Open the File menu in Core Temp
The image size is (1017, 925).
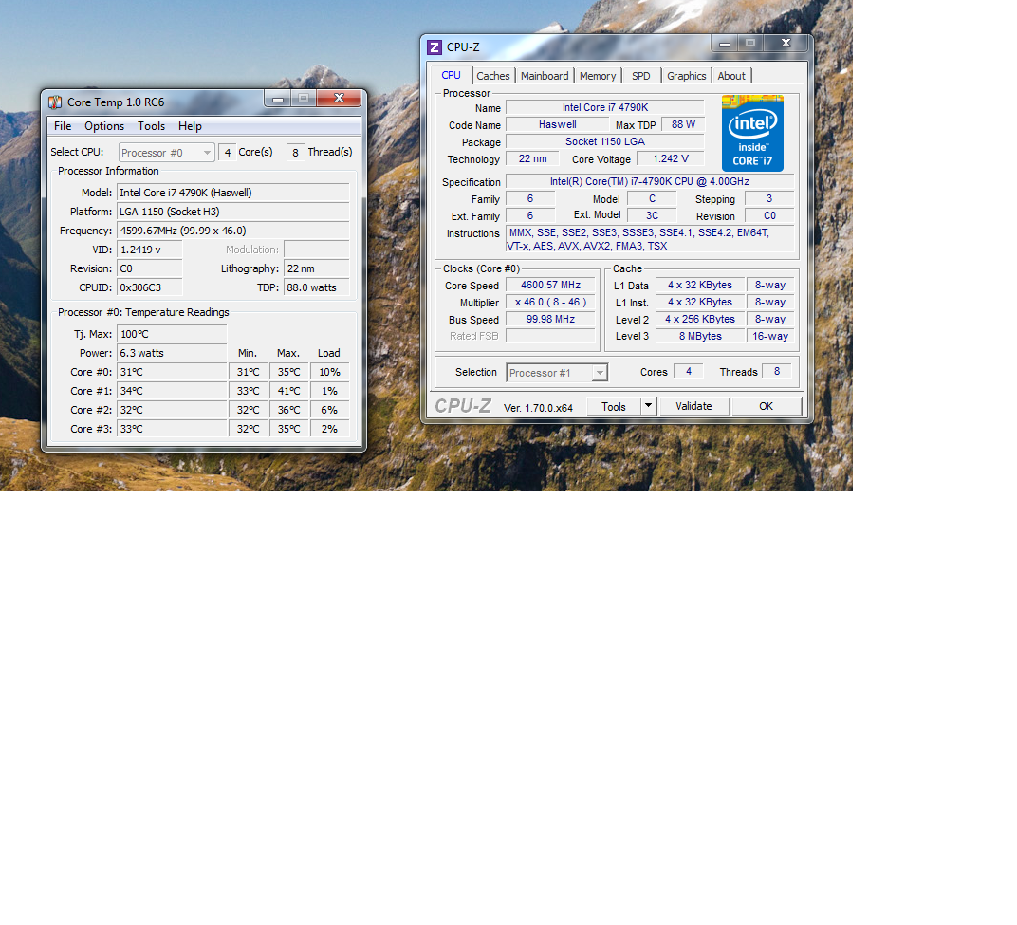[x=63, y=126]
